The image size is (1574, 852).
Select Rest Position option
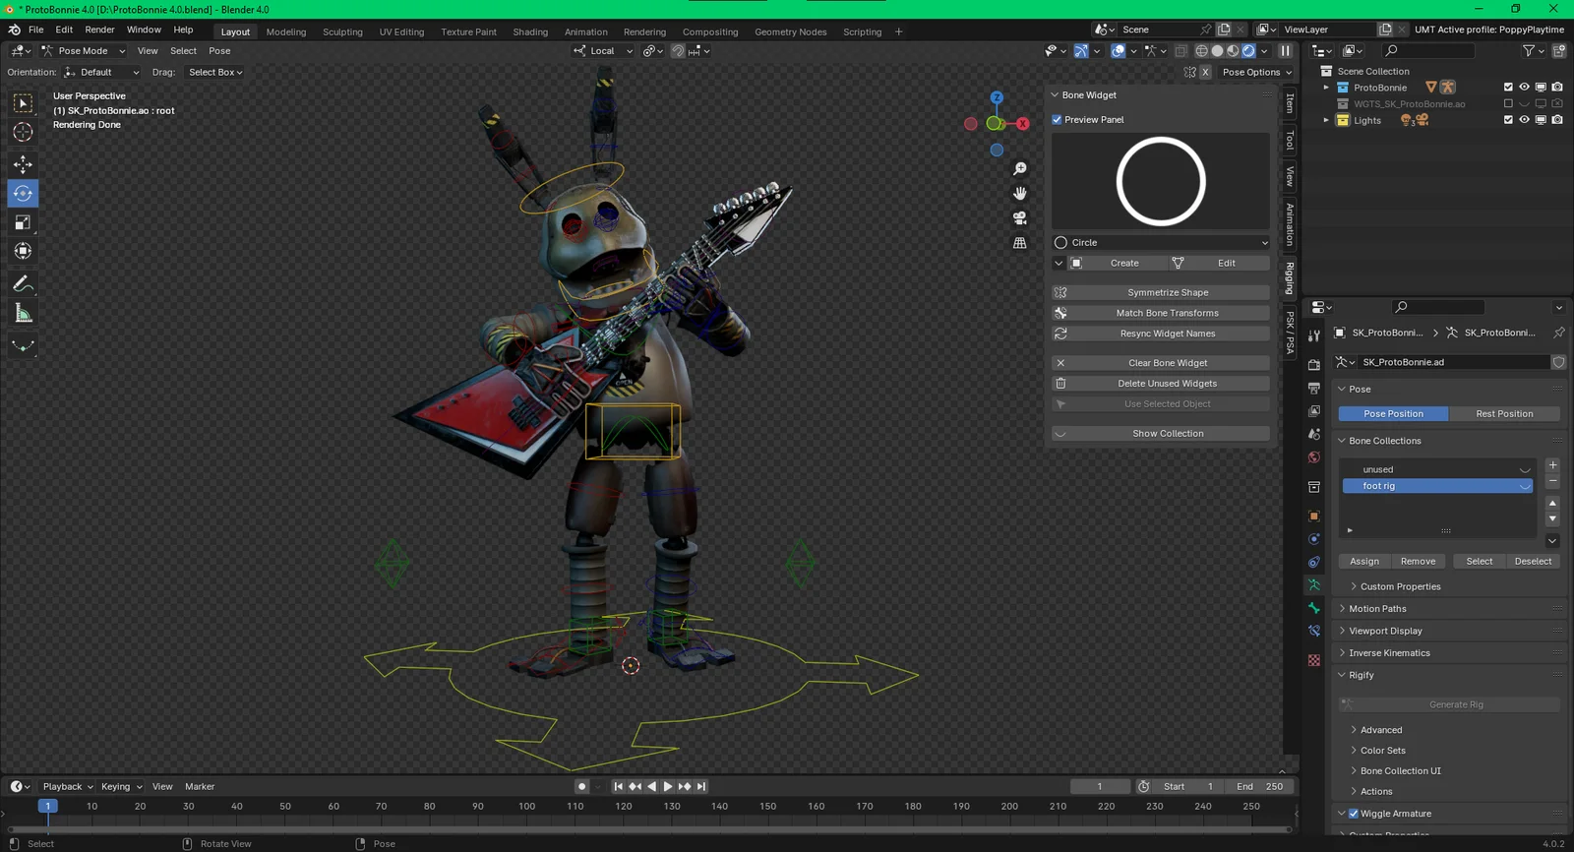click(1504, 414)
